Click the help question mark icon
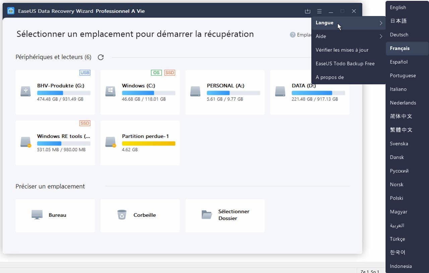The image size is (429, 273). [293, 35]
